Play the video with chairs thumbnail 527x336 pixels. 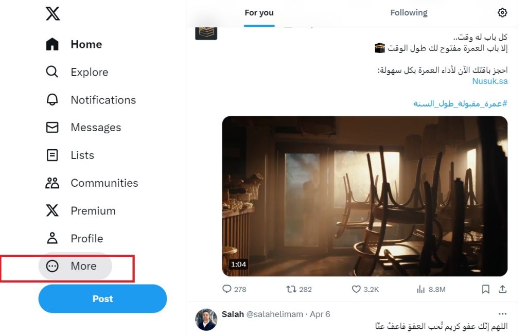(364, 196)
